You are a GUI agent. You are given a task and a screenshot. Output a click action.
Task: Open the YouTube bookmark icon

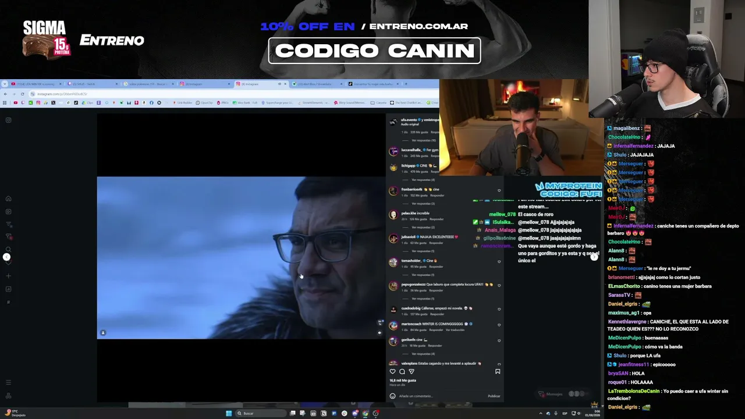(16, 103)
